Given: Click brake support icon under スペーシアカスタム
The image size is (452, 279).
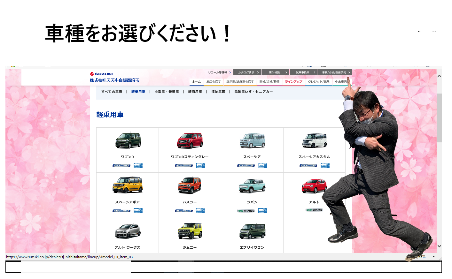Looking at the screenshot, I should (x=325, y=165).
